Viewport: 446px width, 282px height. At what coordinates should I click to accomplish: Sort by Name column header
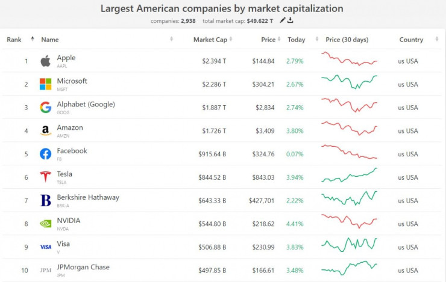[50, 40]
